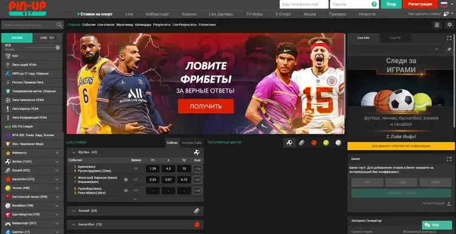Click the table tennis icon in sidebar
This screenshot has height=234, width=456.
tap(8, 197)
